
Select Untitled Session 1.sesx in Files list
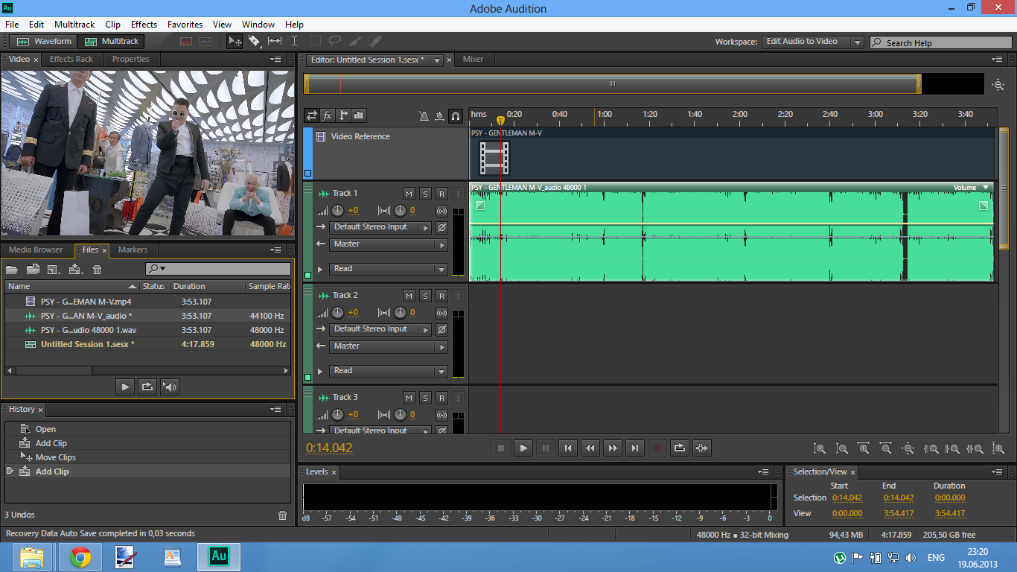tap(87, 345)
